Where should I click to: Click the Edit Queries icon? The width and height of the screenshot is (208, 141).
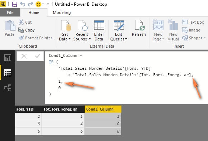[x=119, y=25]
